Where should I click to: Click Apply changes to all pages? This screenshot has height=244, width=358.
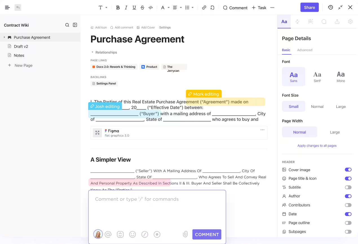[317, 145]
